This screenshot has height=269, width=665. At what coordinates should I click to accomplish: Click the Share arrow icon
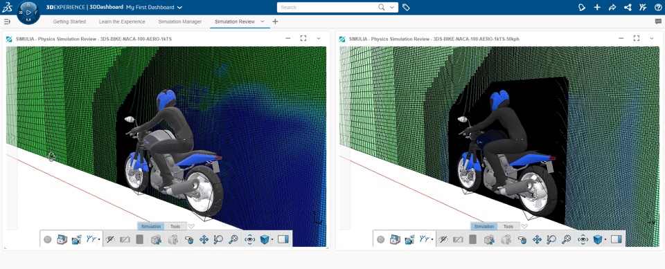coord(612,7)
